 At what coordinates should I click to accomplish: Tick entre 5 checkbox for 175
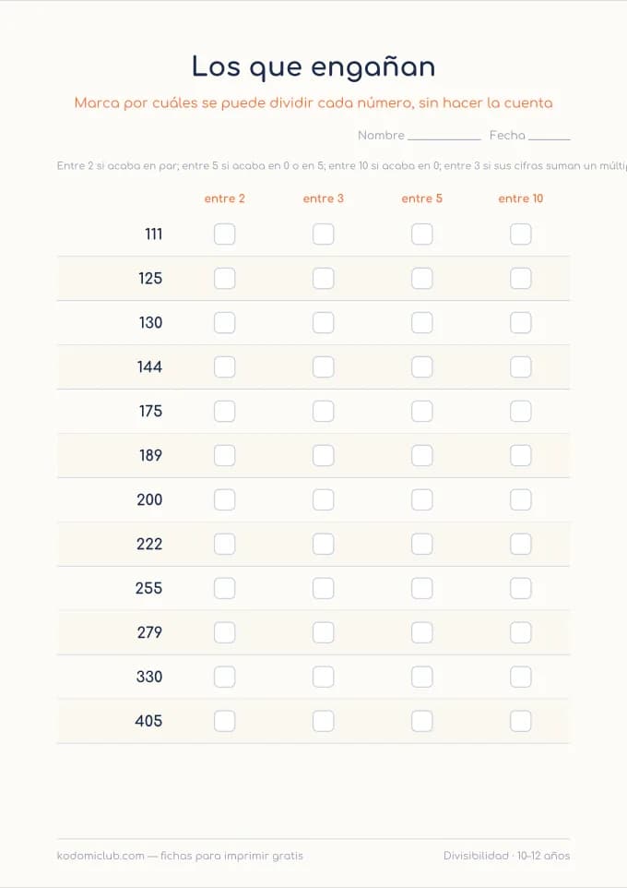click(422, 411)
